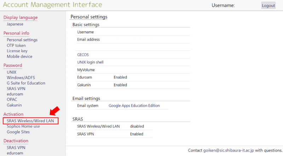This screenshot has width=283, height=156.
Task: Click the Activation section heading
Action: 13,114
